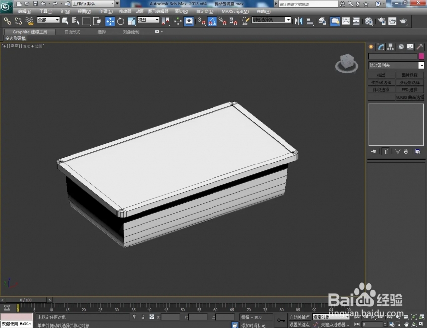This screenshot has height=328, width=427.
Task: Toggle the Graphite ribbon button
Action: 335,21
